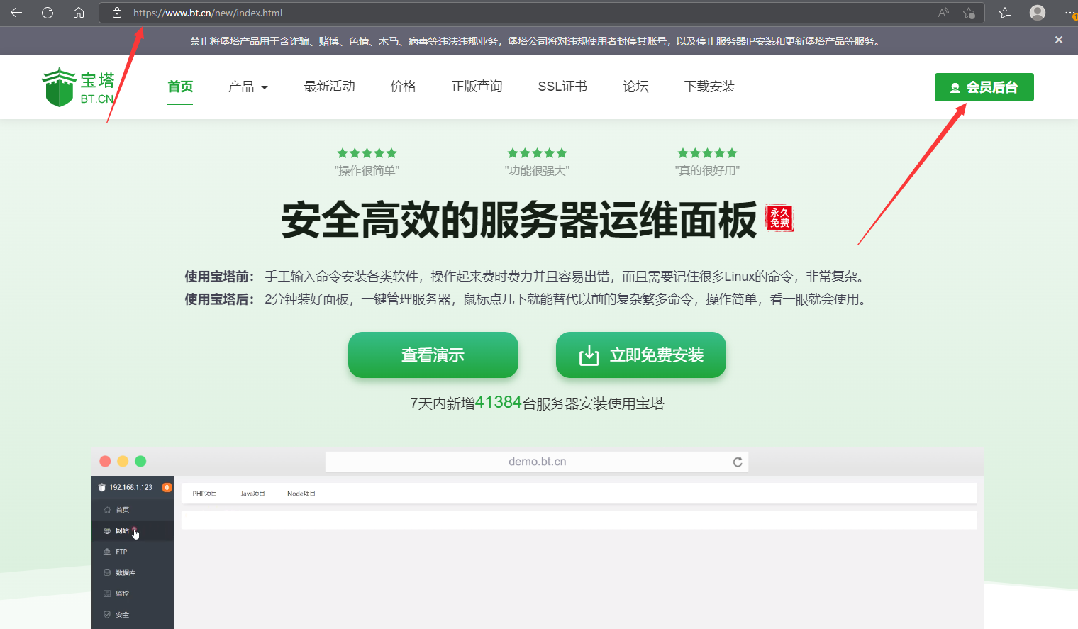Open the 最新活动 menu item
This screenshot has width=1078, height=629.
(329, 87)
